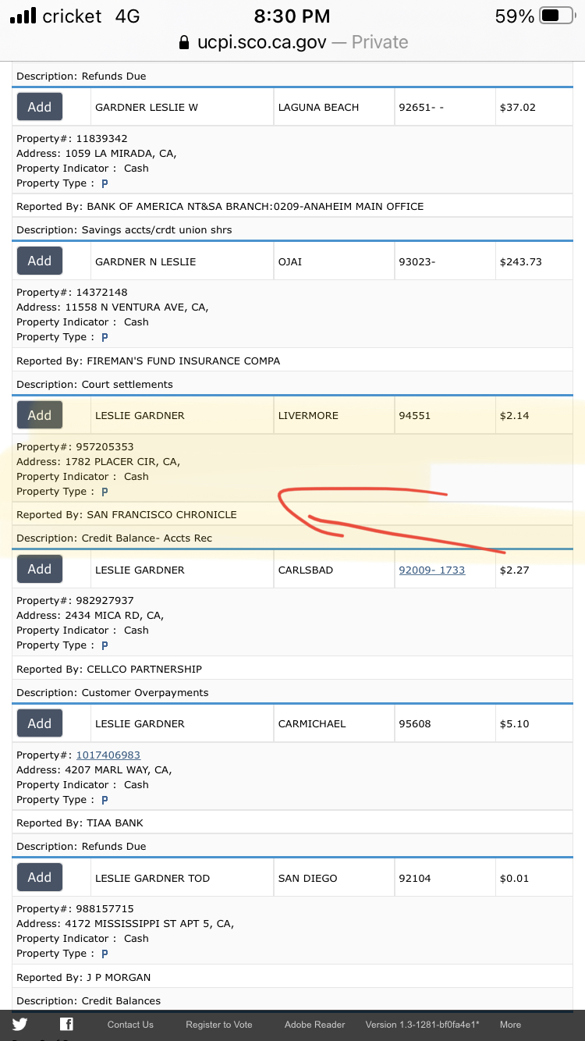Select the OJAI city cell
Screen dimensions: 585x1041
point(333,261)
